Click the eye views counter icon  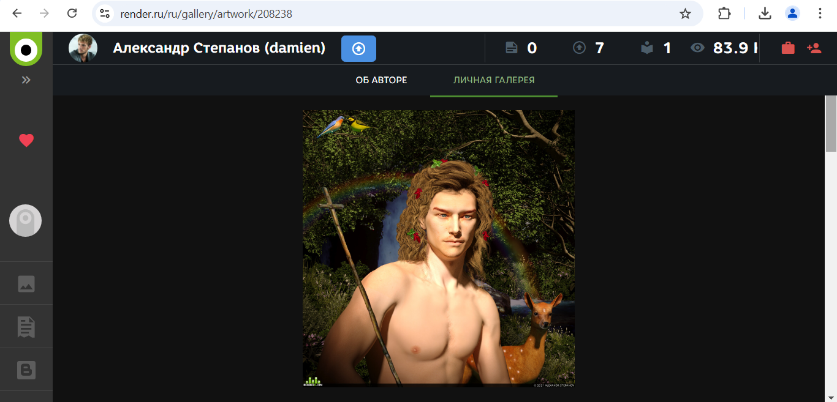[x=697, y=48]
